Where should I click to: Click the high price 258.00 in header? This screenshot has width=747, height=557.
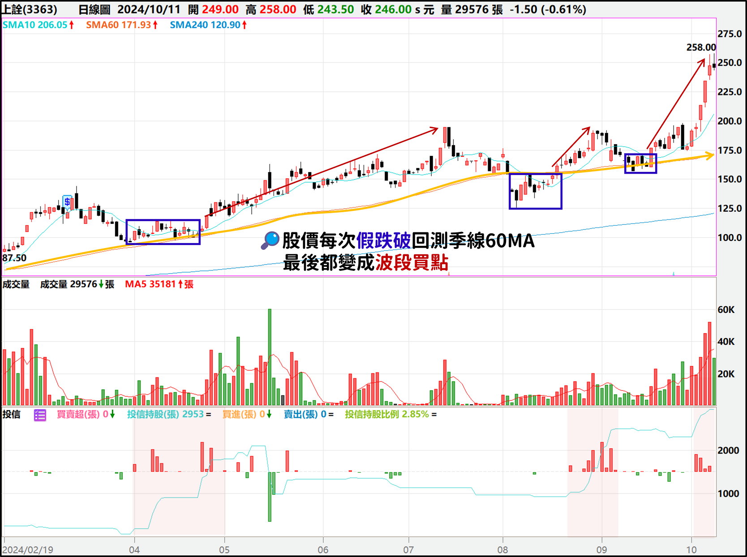[278, 9]
